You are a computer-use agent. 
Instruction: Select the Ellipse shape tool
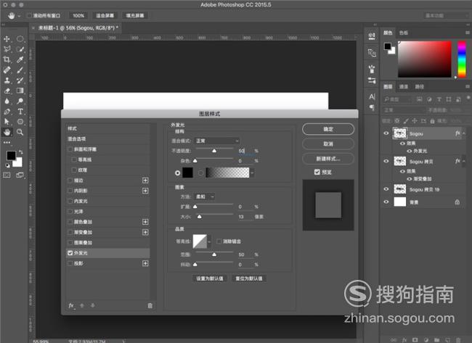[x=20, y=122]
